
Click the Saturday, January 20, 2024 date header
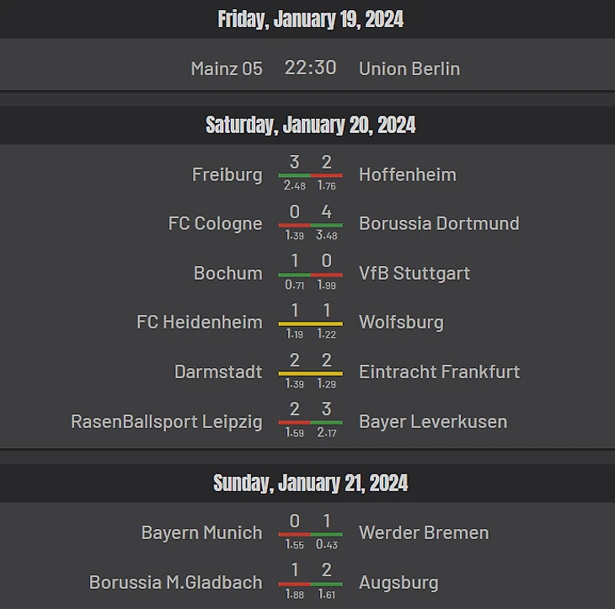pos(310,126)
